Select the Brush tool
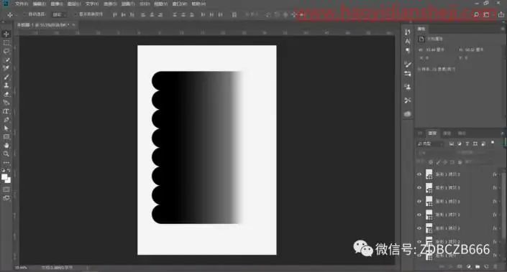 [6, 77]
